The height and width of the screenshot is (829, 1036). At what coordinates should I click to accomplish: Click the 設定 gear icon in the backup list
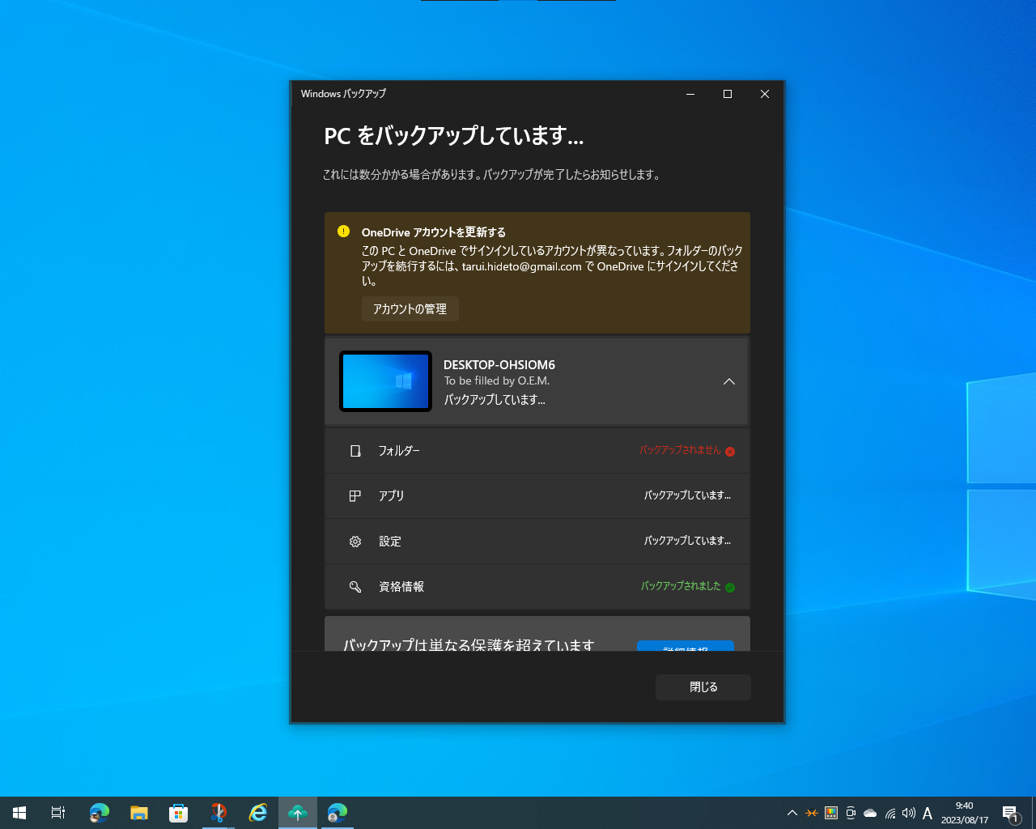[355, 541]
